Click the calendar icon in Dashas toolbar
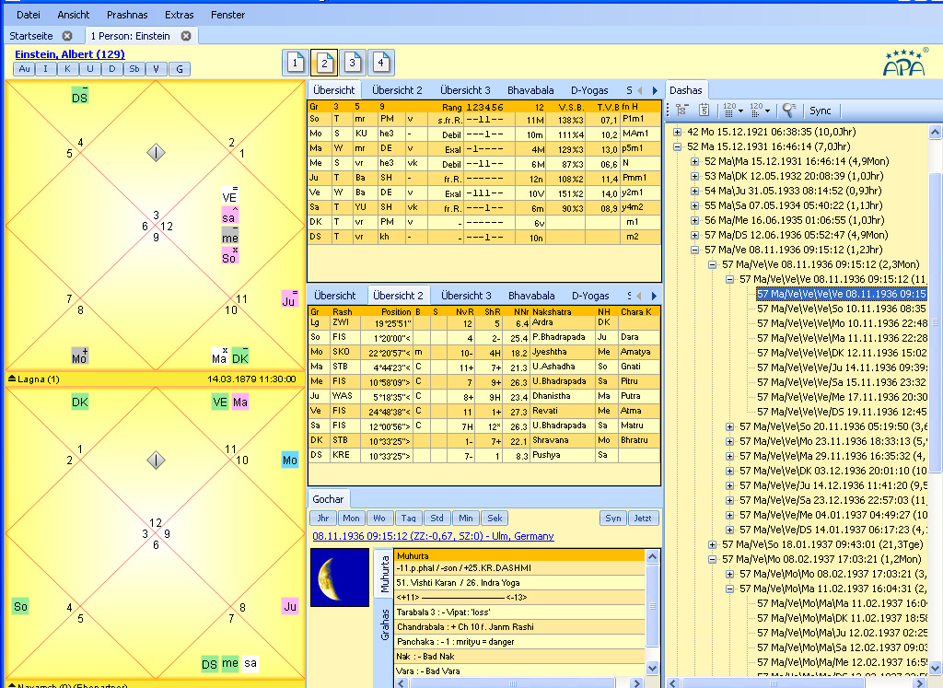Viewport: 943px width, 688px height. click(703, 111)
